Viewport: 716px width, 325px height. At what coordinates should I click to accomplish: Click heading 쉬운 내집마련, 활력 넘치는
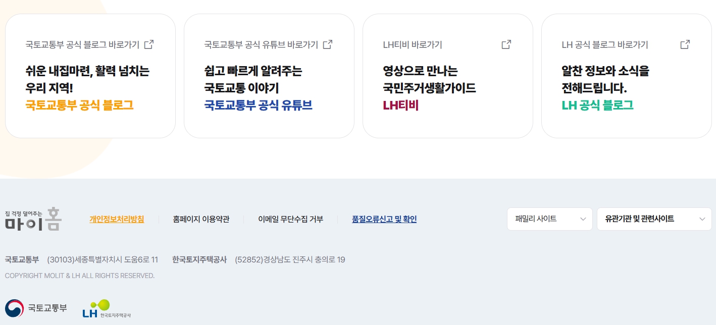click(x=87, y=71)
